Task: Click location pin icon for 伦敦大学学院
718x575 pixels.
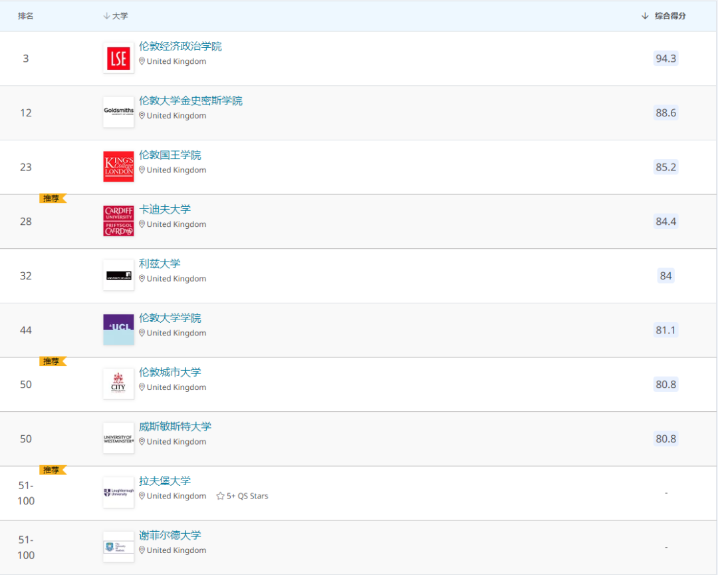Action: coord(142,333)
